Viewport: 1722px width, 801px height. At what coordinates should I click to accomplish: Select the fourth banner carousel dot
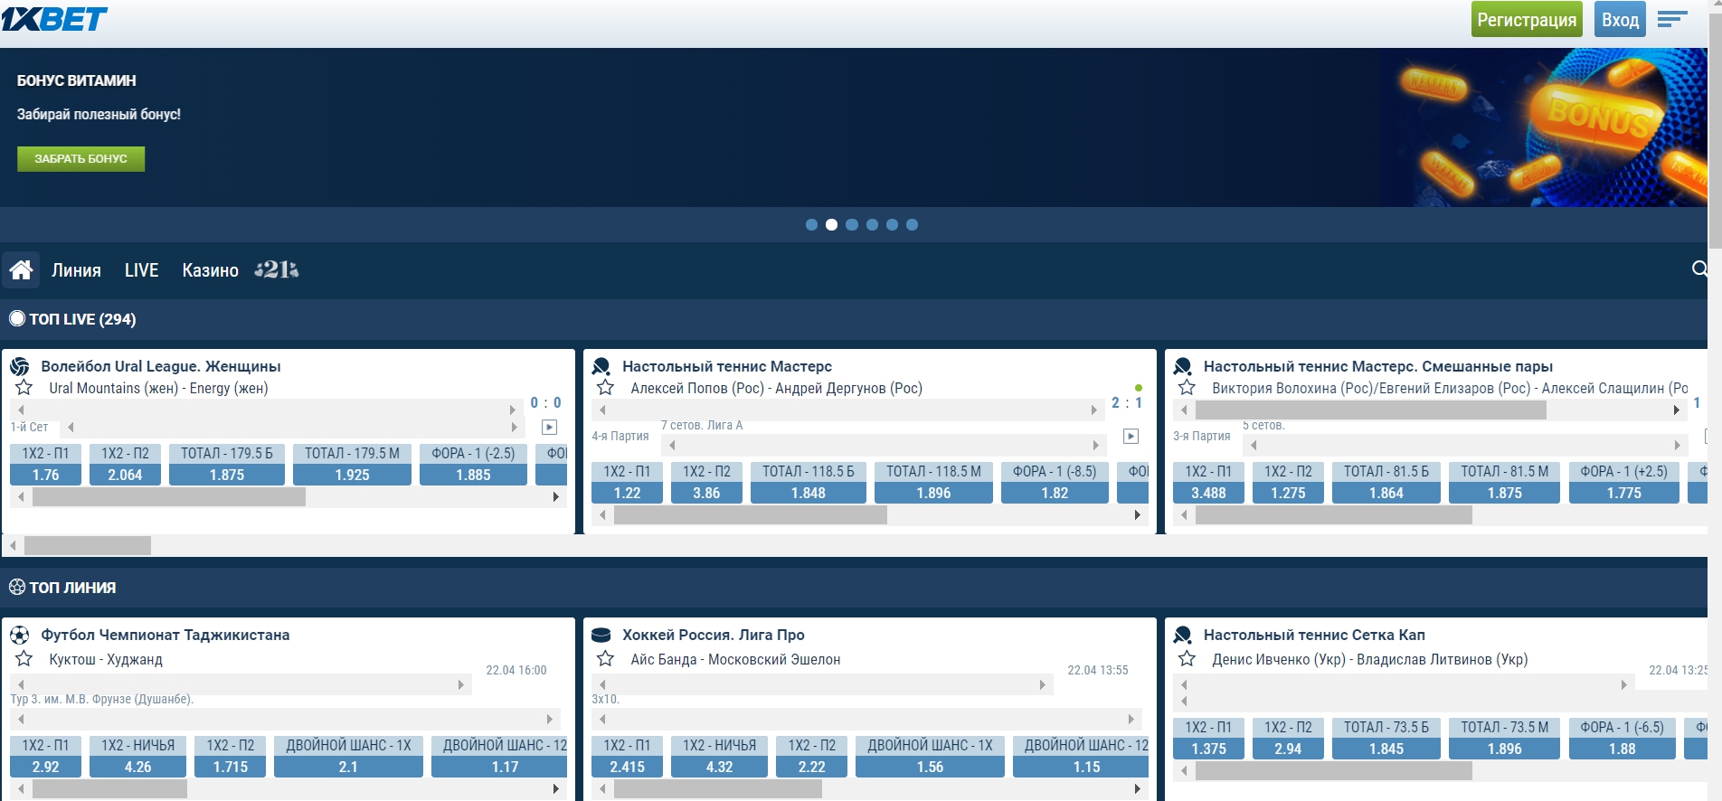(872, 224)
